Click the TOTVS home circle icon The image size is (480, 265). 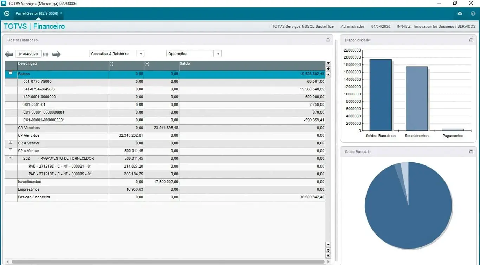click(7, 14)
